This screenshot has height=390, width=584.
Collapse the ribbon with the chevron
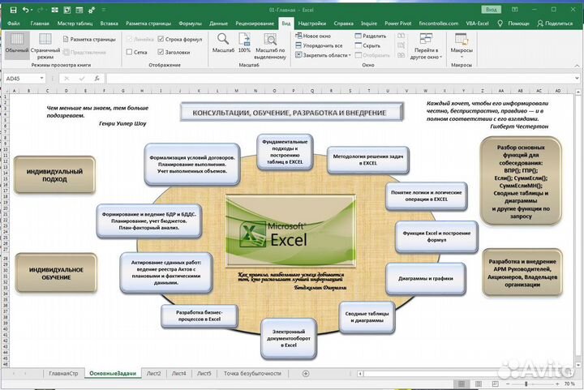[x=578, y=65]
